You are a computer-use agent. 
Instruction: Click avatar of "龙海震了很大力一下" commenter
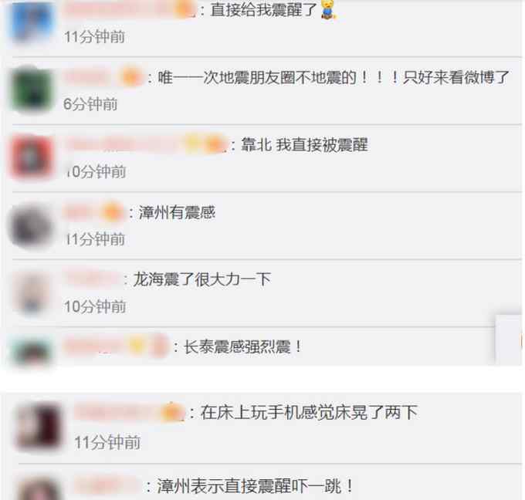click(32, 294)
